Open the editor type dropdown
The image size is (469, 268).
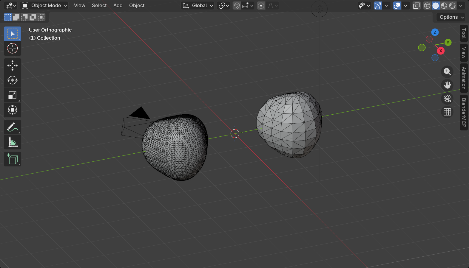pos(11,6)
